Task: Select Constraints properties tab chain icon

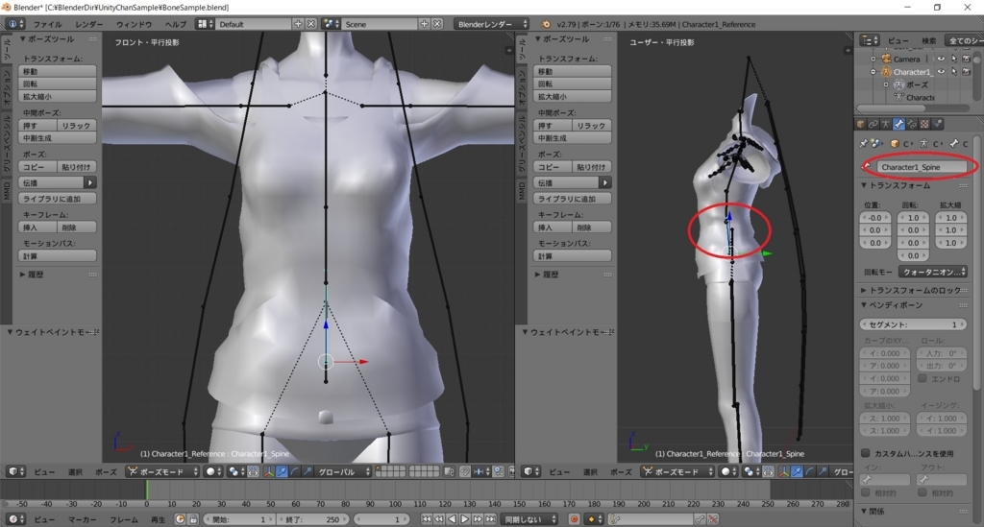Action: [x=873, y=124]
